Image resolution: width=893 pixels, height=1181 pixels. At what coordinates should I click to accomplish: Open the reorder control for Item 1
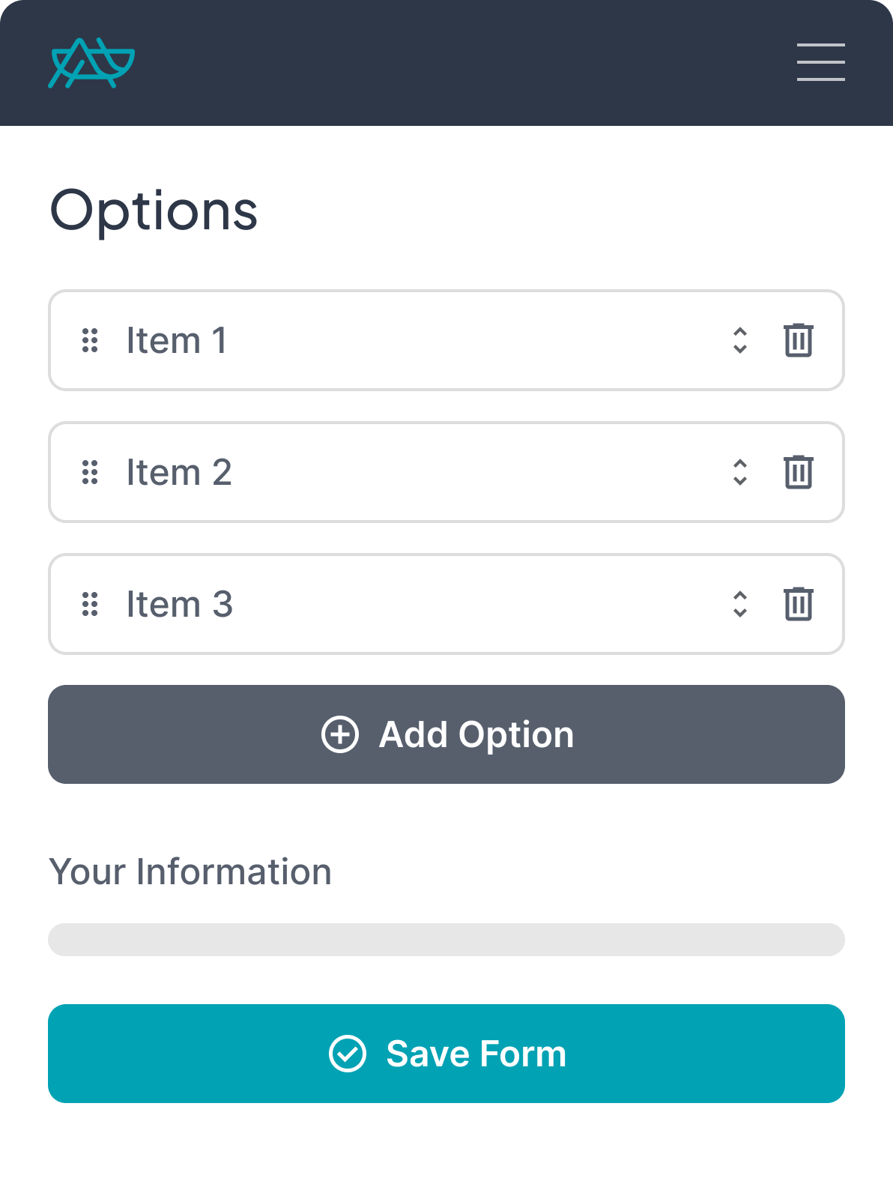click(x=739, y=340)
